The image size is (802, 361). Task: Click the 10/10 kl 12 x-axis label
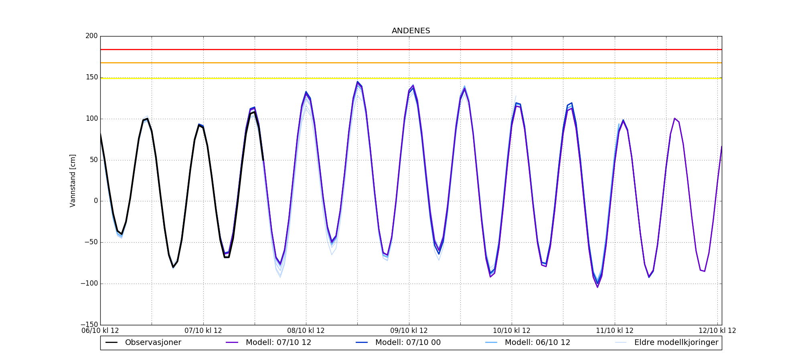click(x=512, y=331)
